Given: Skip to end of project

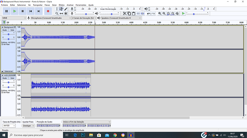Looking at the screenshot, I should [x=39, y=11].
